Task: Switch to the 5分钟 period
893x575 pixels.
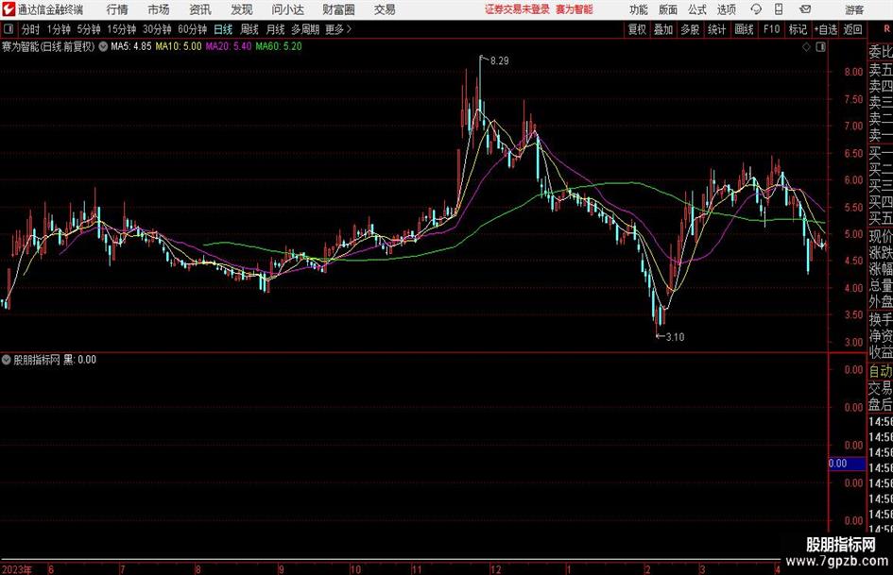Action: (89, 29)
